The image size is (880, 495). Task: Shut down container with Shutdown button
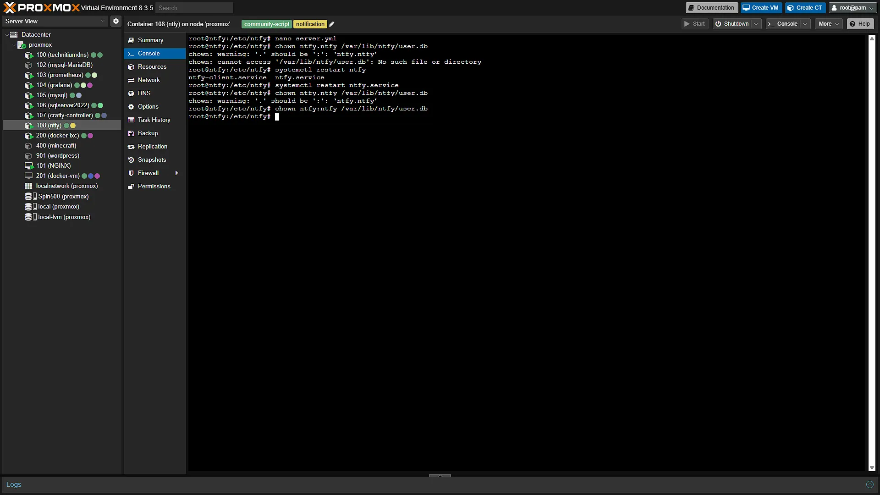732,24
